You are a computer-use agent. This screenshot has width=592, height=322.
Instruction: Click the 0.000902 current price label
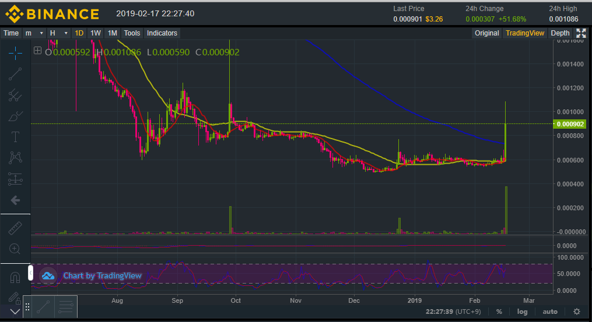(x=570, y=124)
